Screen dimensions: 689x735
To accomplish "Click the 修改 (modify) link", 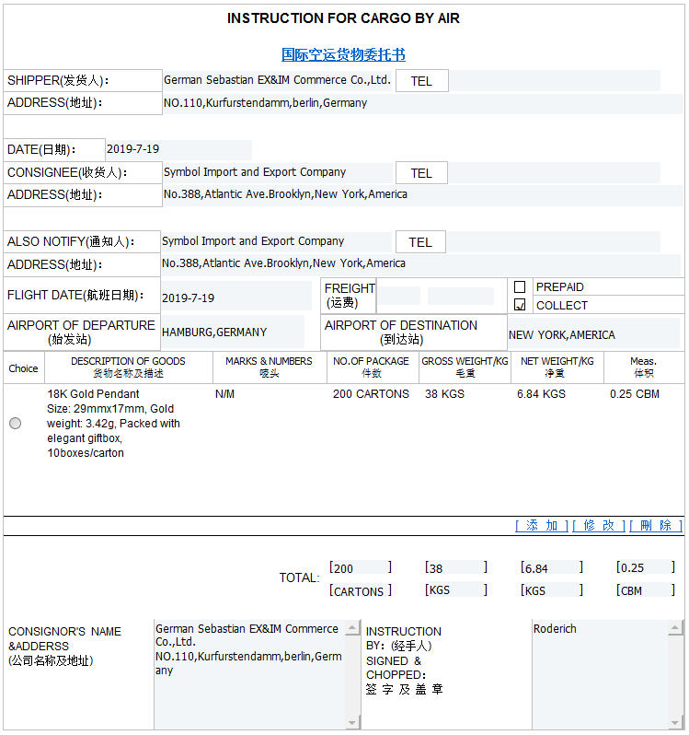I will (599, 525).
